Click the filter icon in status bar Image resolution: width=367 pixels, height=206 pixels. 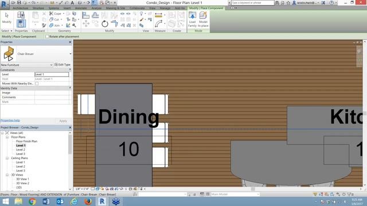tap(349, 194)
